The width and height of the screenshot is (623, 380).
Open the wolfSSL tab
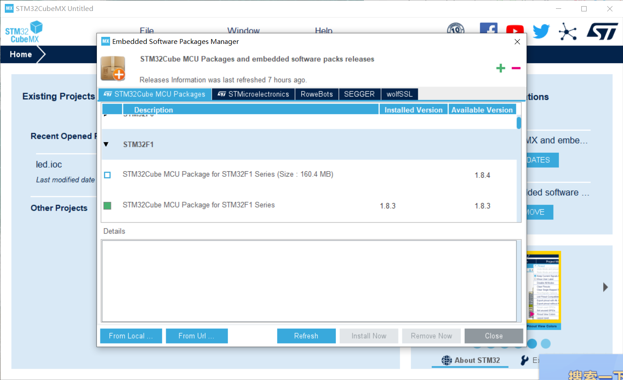tap(400, 94)
